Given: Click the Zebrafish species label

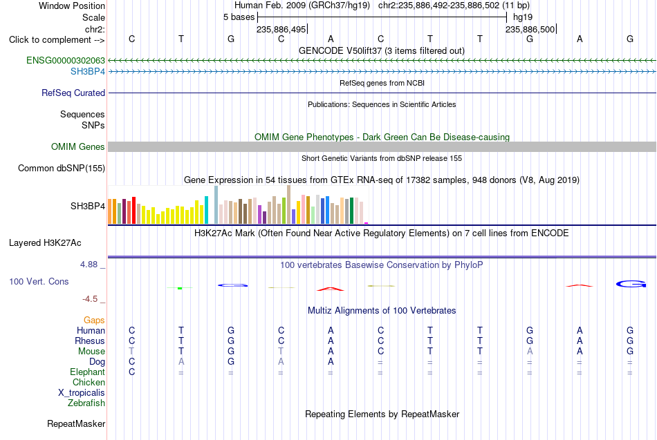Looking at the screenshot, I should coord(86,403).
